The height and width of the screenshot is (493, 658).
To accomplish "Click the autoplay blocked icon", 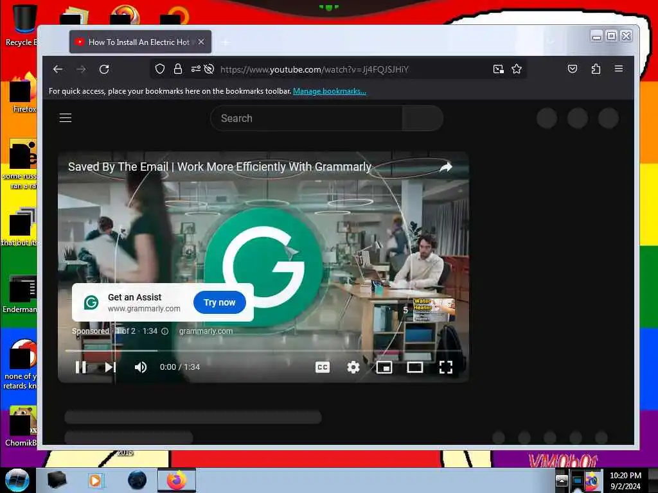I will tap(209, 69).
